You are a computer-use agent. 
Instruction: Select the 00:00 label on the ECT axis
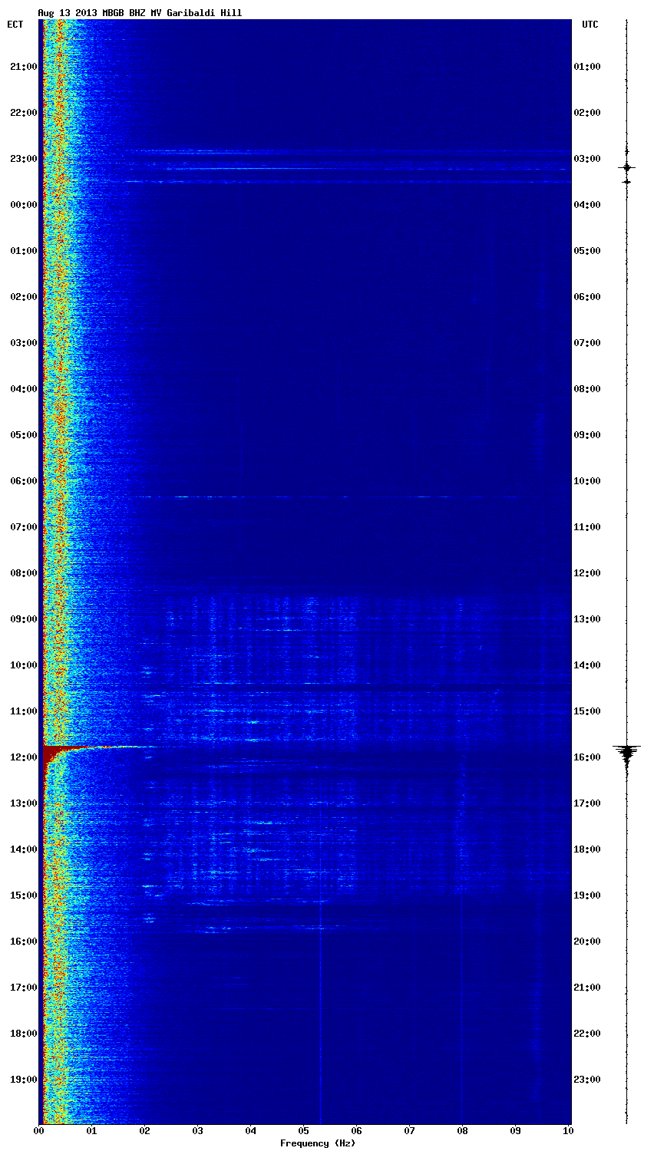point(23,205)
